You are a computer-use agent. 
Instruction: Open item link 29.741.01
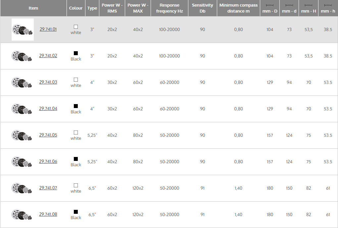(x=48, y=29)
